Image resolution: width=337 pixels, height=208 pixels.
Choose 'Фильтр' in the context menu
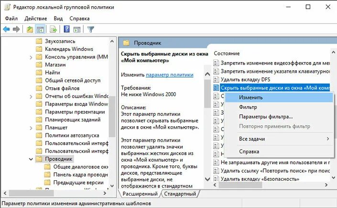pos(279,107)
